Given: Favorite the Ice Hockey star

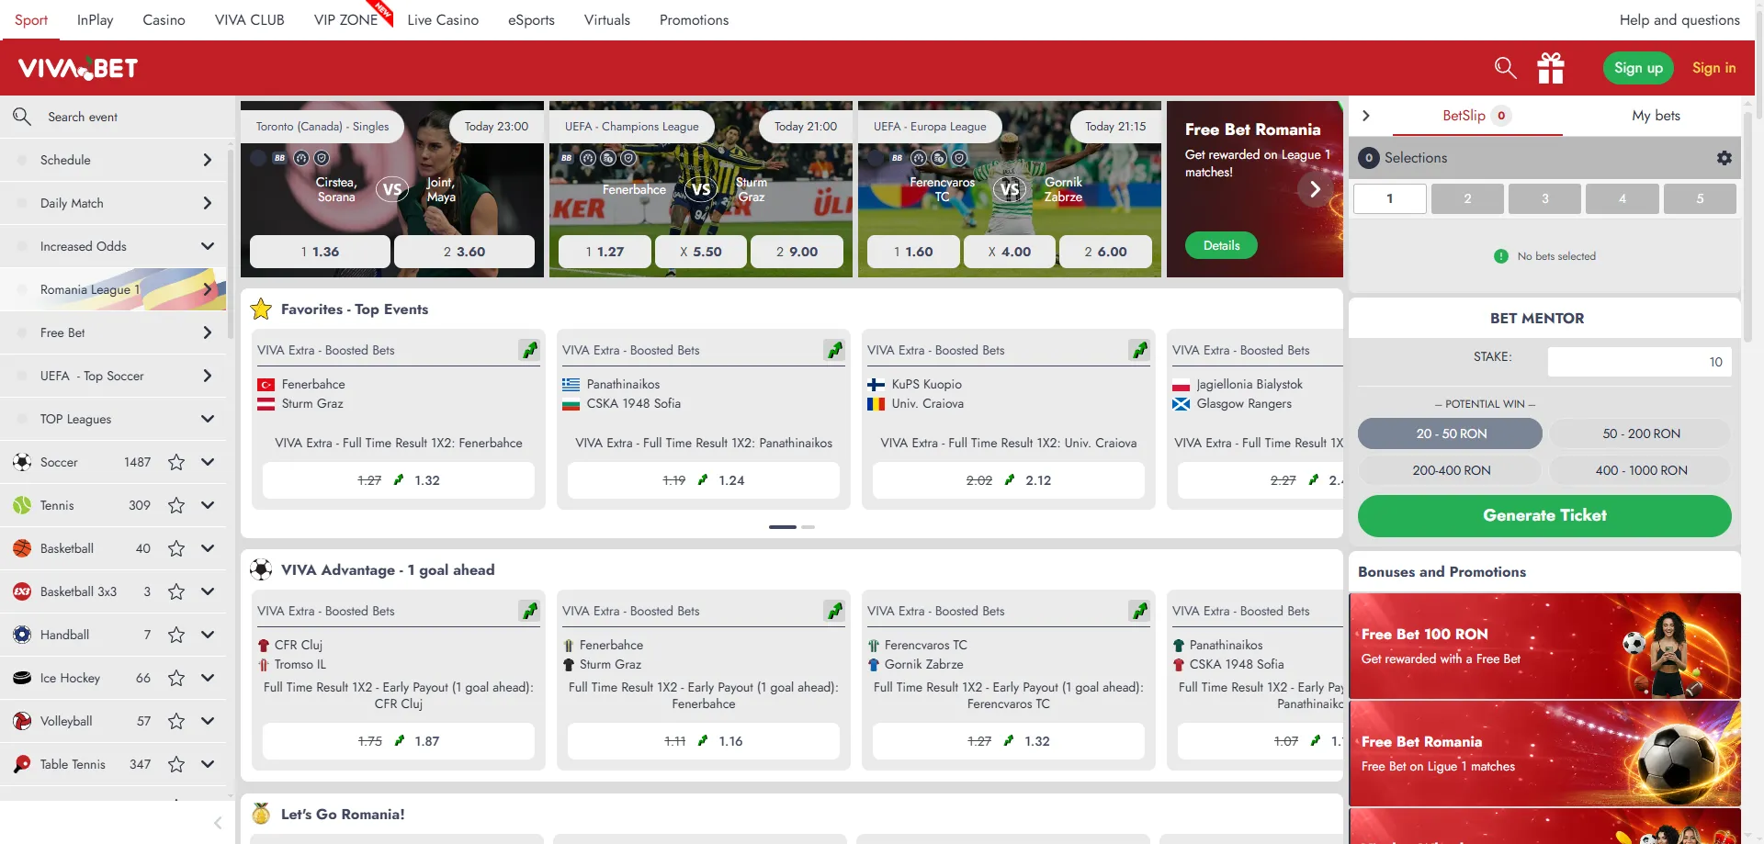Looking at the screenshot, I should coord(176,678).
